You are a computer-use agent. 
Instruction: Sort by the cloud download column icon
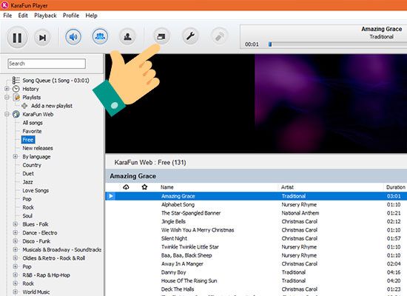tap(126, 187)
